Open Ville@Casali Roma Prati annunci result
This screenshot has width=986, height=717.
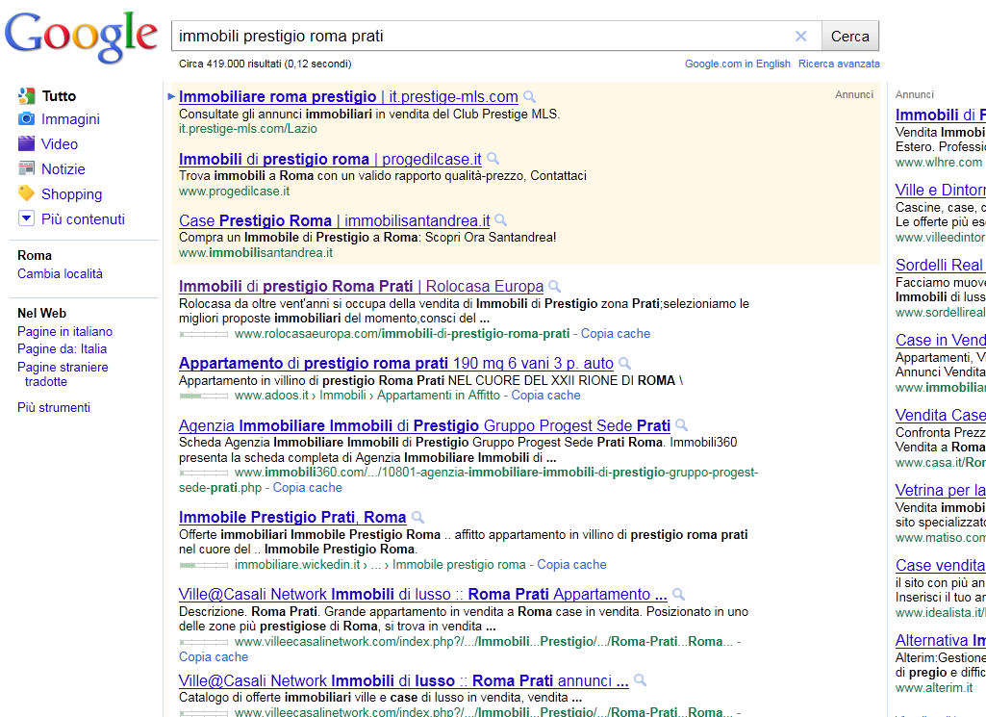[404, 680]
